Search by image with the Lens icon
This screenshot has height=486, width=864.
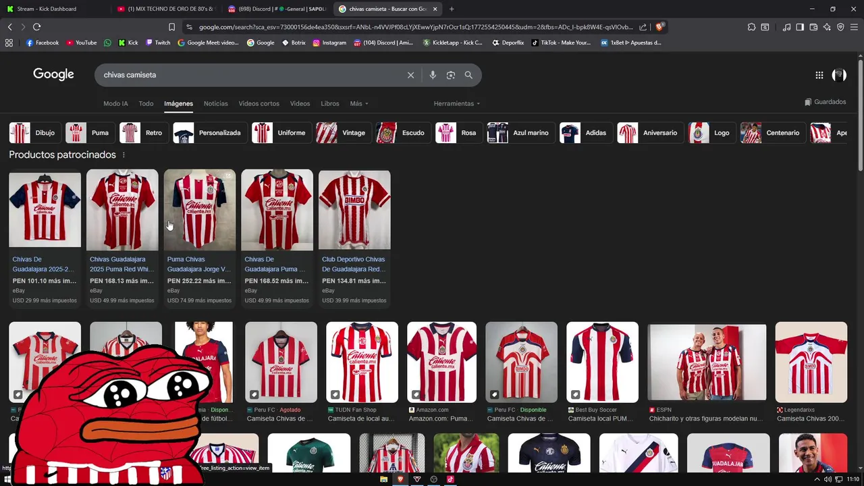pos(451,75)
